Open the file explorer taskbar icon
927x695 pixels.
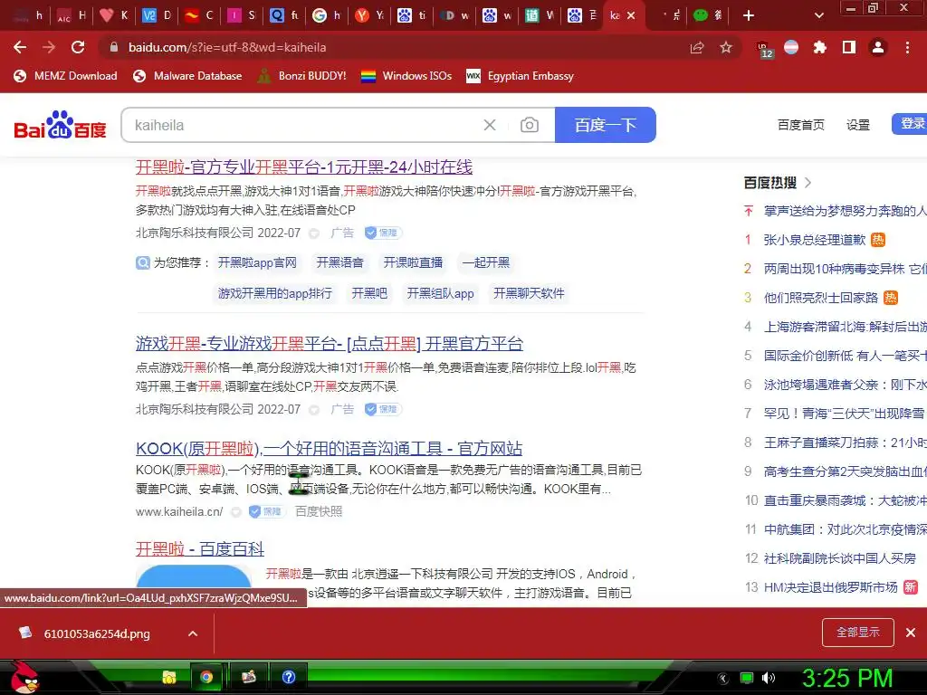pyautogui.click(x=169, y=677)
